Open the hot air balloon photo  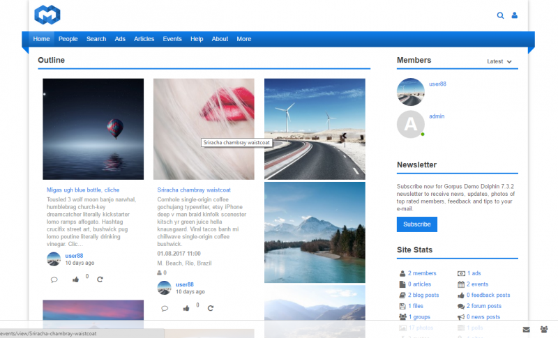pyautogui.click(x=93, y=129)
